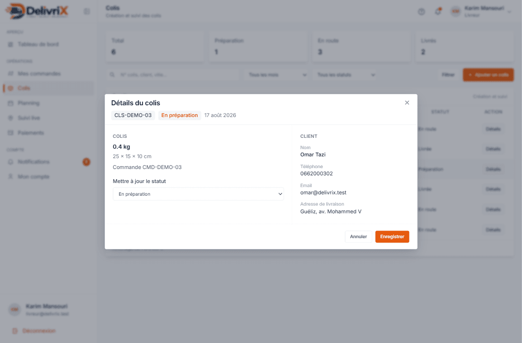The width and height of the screenshot is (522, 343).
Task: Toggle the sidebar collapse icon
Action: [87, 12]
